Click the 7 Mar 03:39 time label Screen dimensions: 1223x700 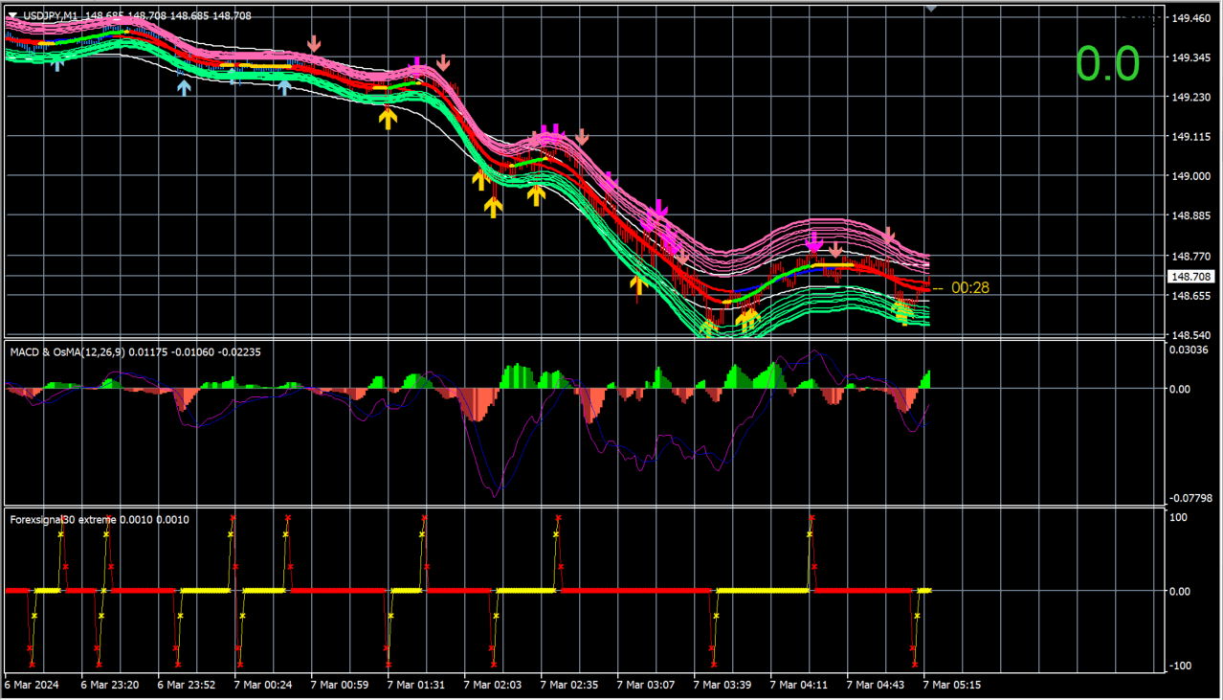tap(723, 686)
